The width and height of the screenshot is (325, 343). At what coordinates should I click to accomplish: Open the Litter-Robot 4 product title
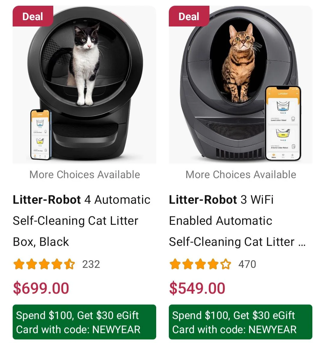[81, 220]
